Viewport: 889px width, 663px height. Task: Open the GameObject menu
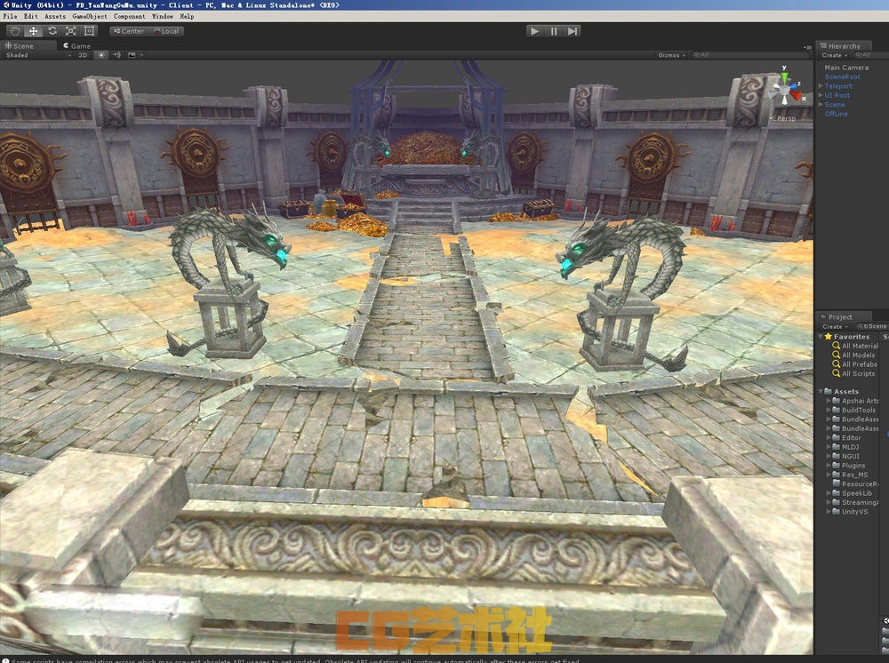(90, 16)
